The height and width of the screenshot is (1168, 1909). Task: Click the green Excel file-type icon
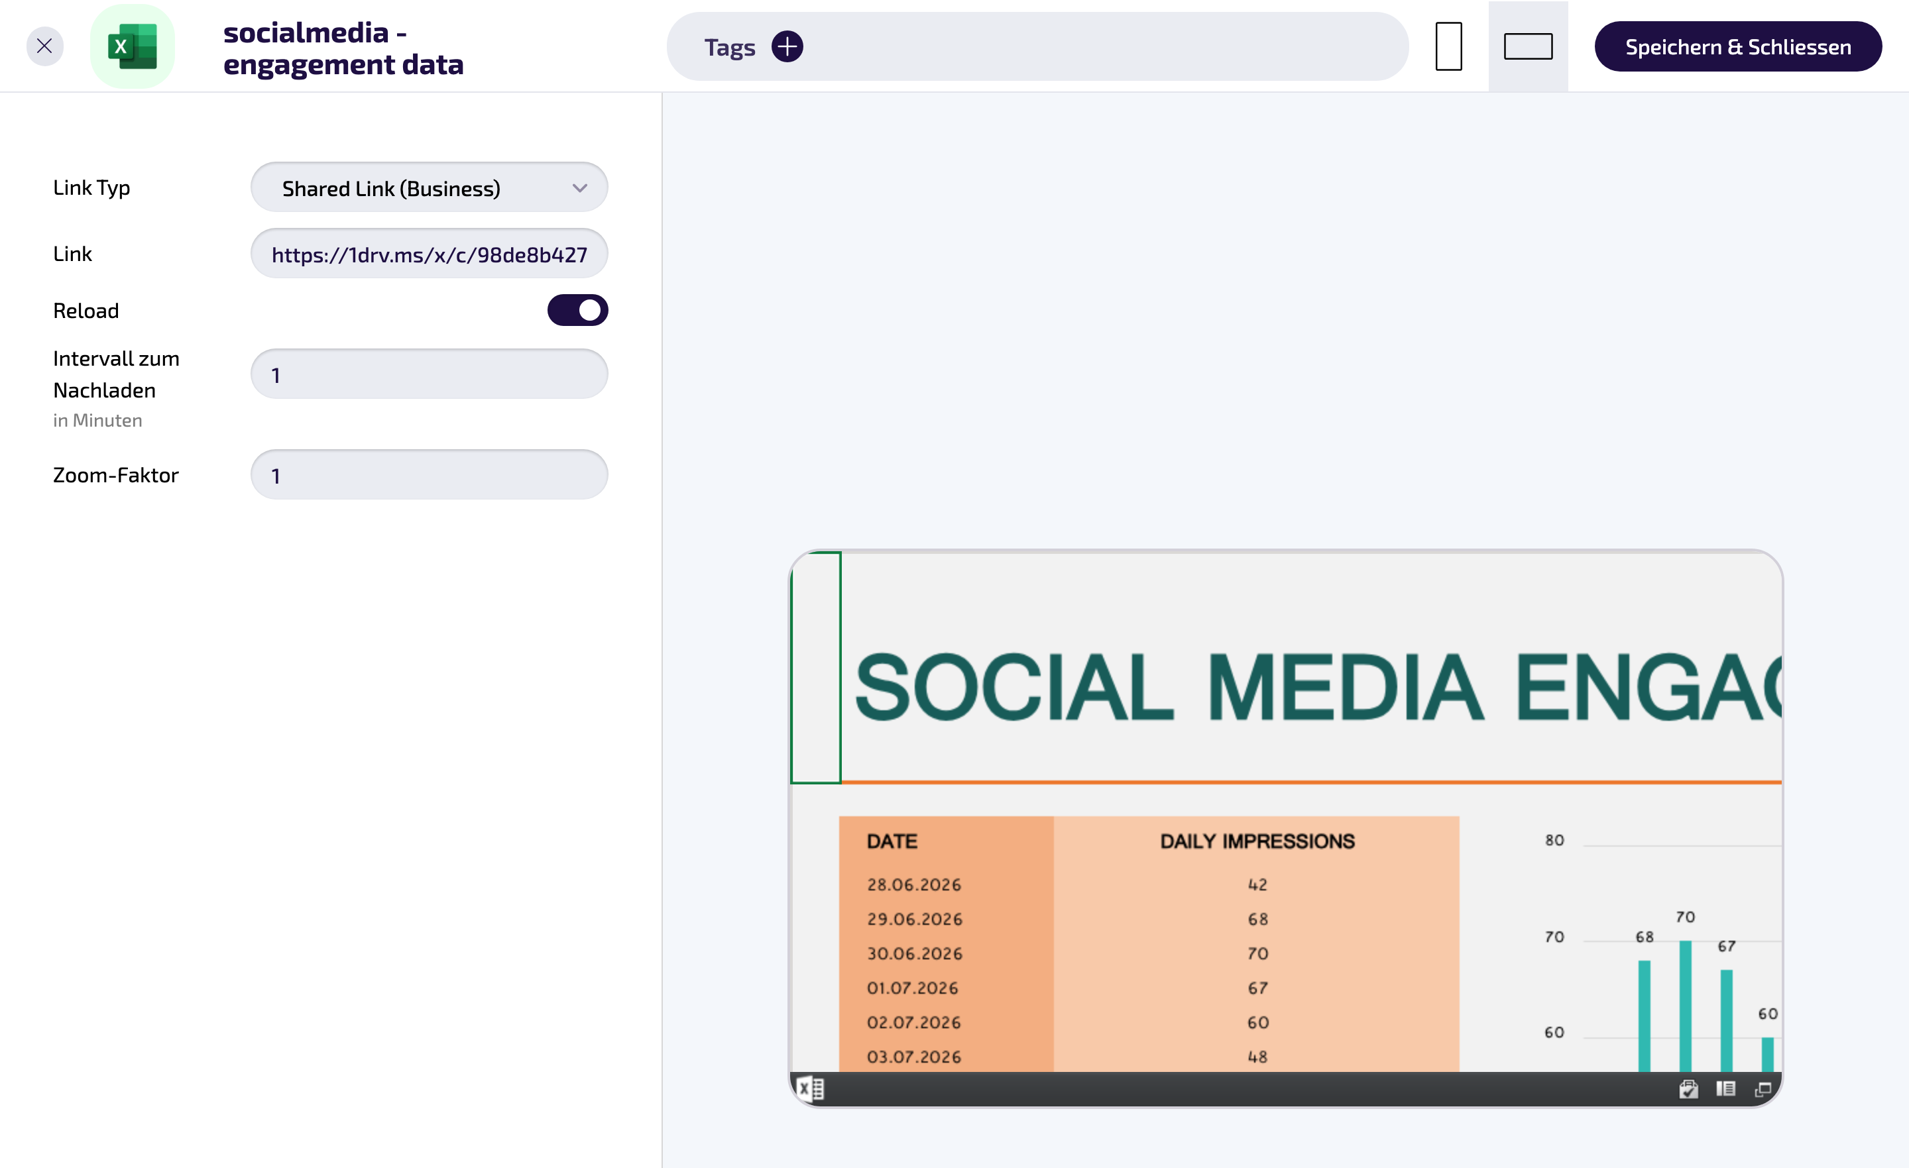click(133, 46)
